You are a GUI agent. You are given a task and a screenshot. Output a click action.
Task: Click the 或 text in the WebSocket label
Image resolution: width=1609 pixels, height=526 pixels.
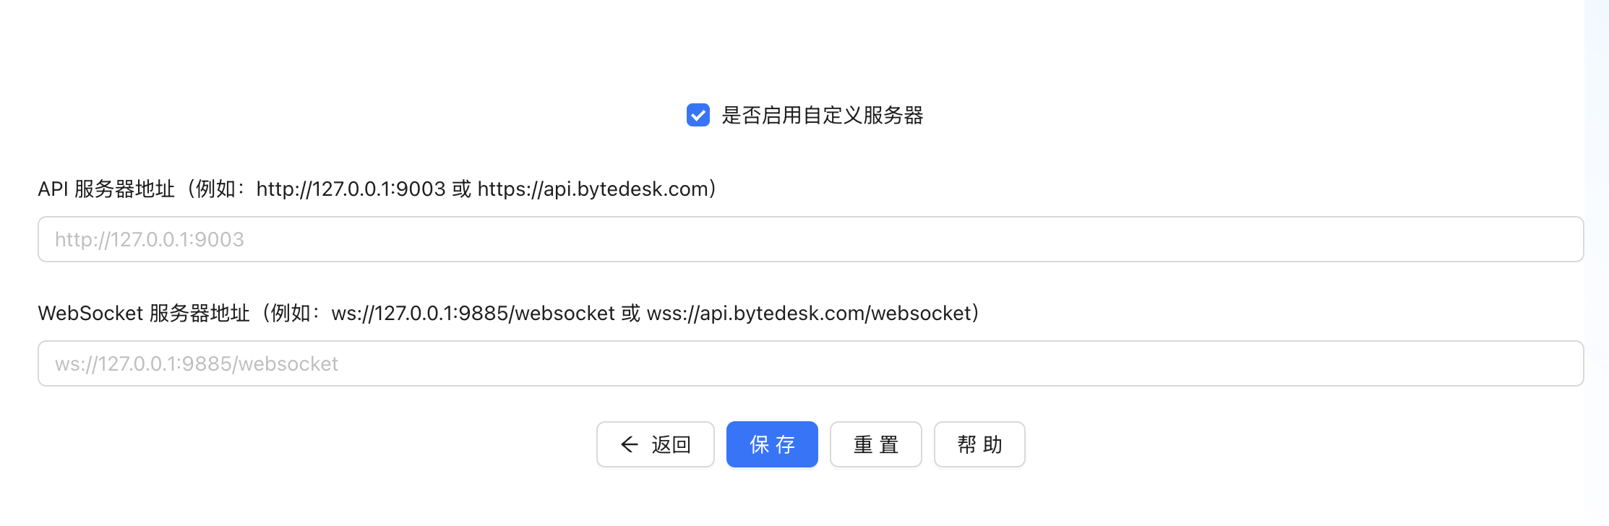pos(630,314)
